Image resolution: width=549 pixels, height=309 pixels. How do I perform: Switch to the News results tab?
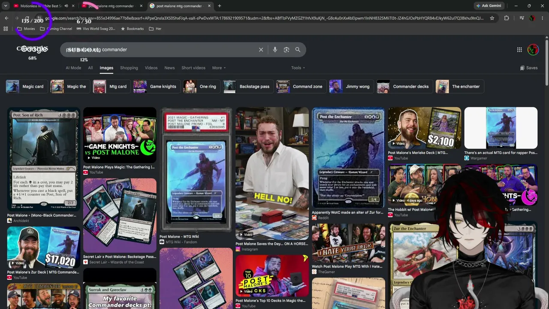point(169,68)
